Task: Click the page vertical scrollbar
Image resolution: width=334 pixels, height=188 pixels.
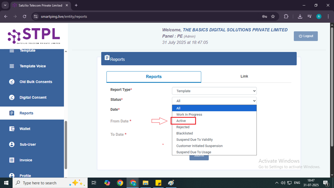Action: pyautogui.click(x=332, y=86)
